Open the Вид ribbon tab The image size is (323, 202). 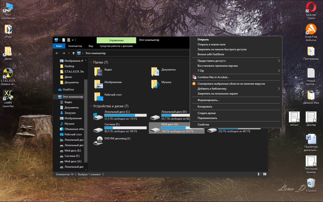pyautogui.click(x=91, y=46)
